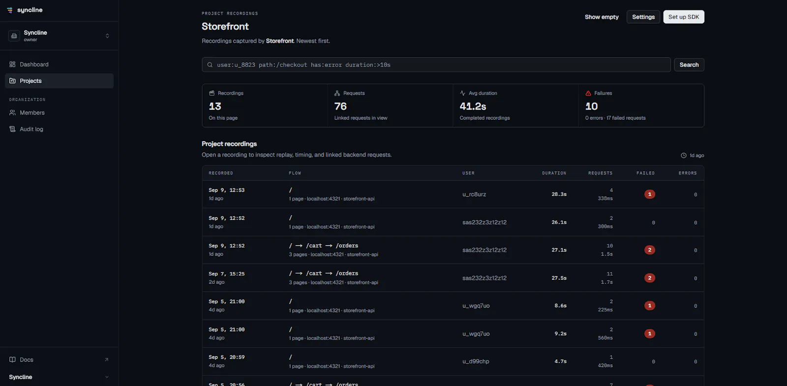Viewport: 787px width, 386px height.
Task: Click the 1d ago refresh timestamp
Action: click(x=696, y=156)
